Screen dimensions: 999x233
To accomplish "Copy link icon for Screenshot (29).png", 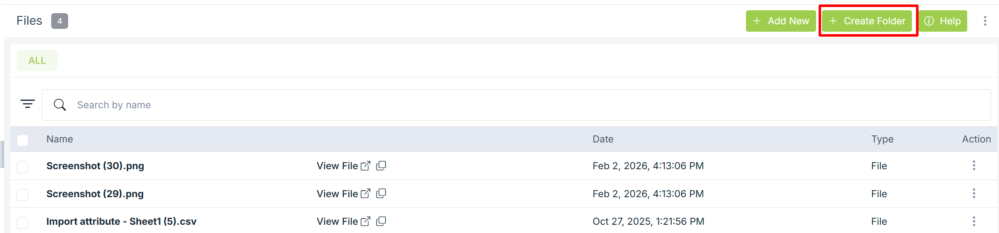I will point(381,193).
